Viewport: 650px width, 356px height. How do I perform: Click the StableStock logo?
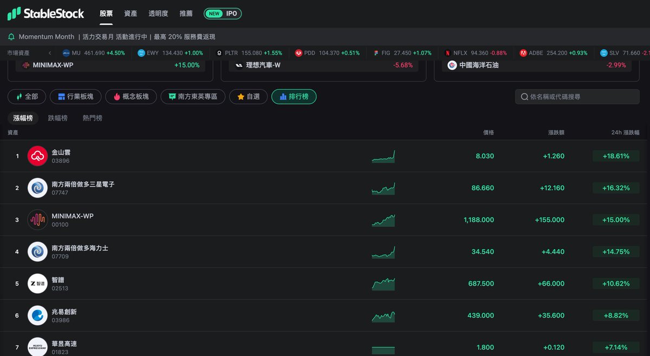click(x=46, y=14)
